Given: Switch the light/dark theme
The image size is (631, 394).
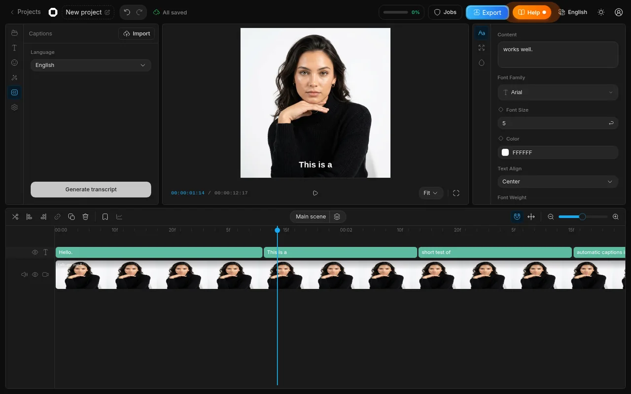Looking at the screenshot, I should click(x=601, y=12).
